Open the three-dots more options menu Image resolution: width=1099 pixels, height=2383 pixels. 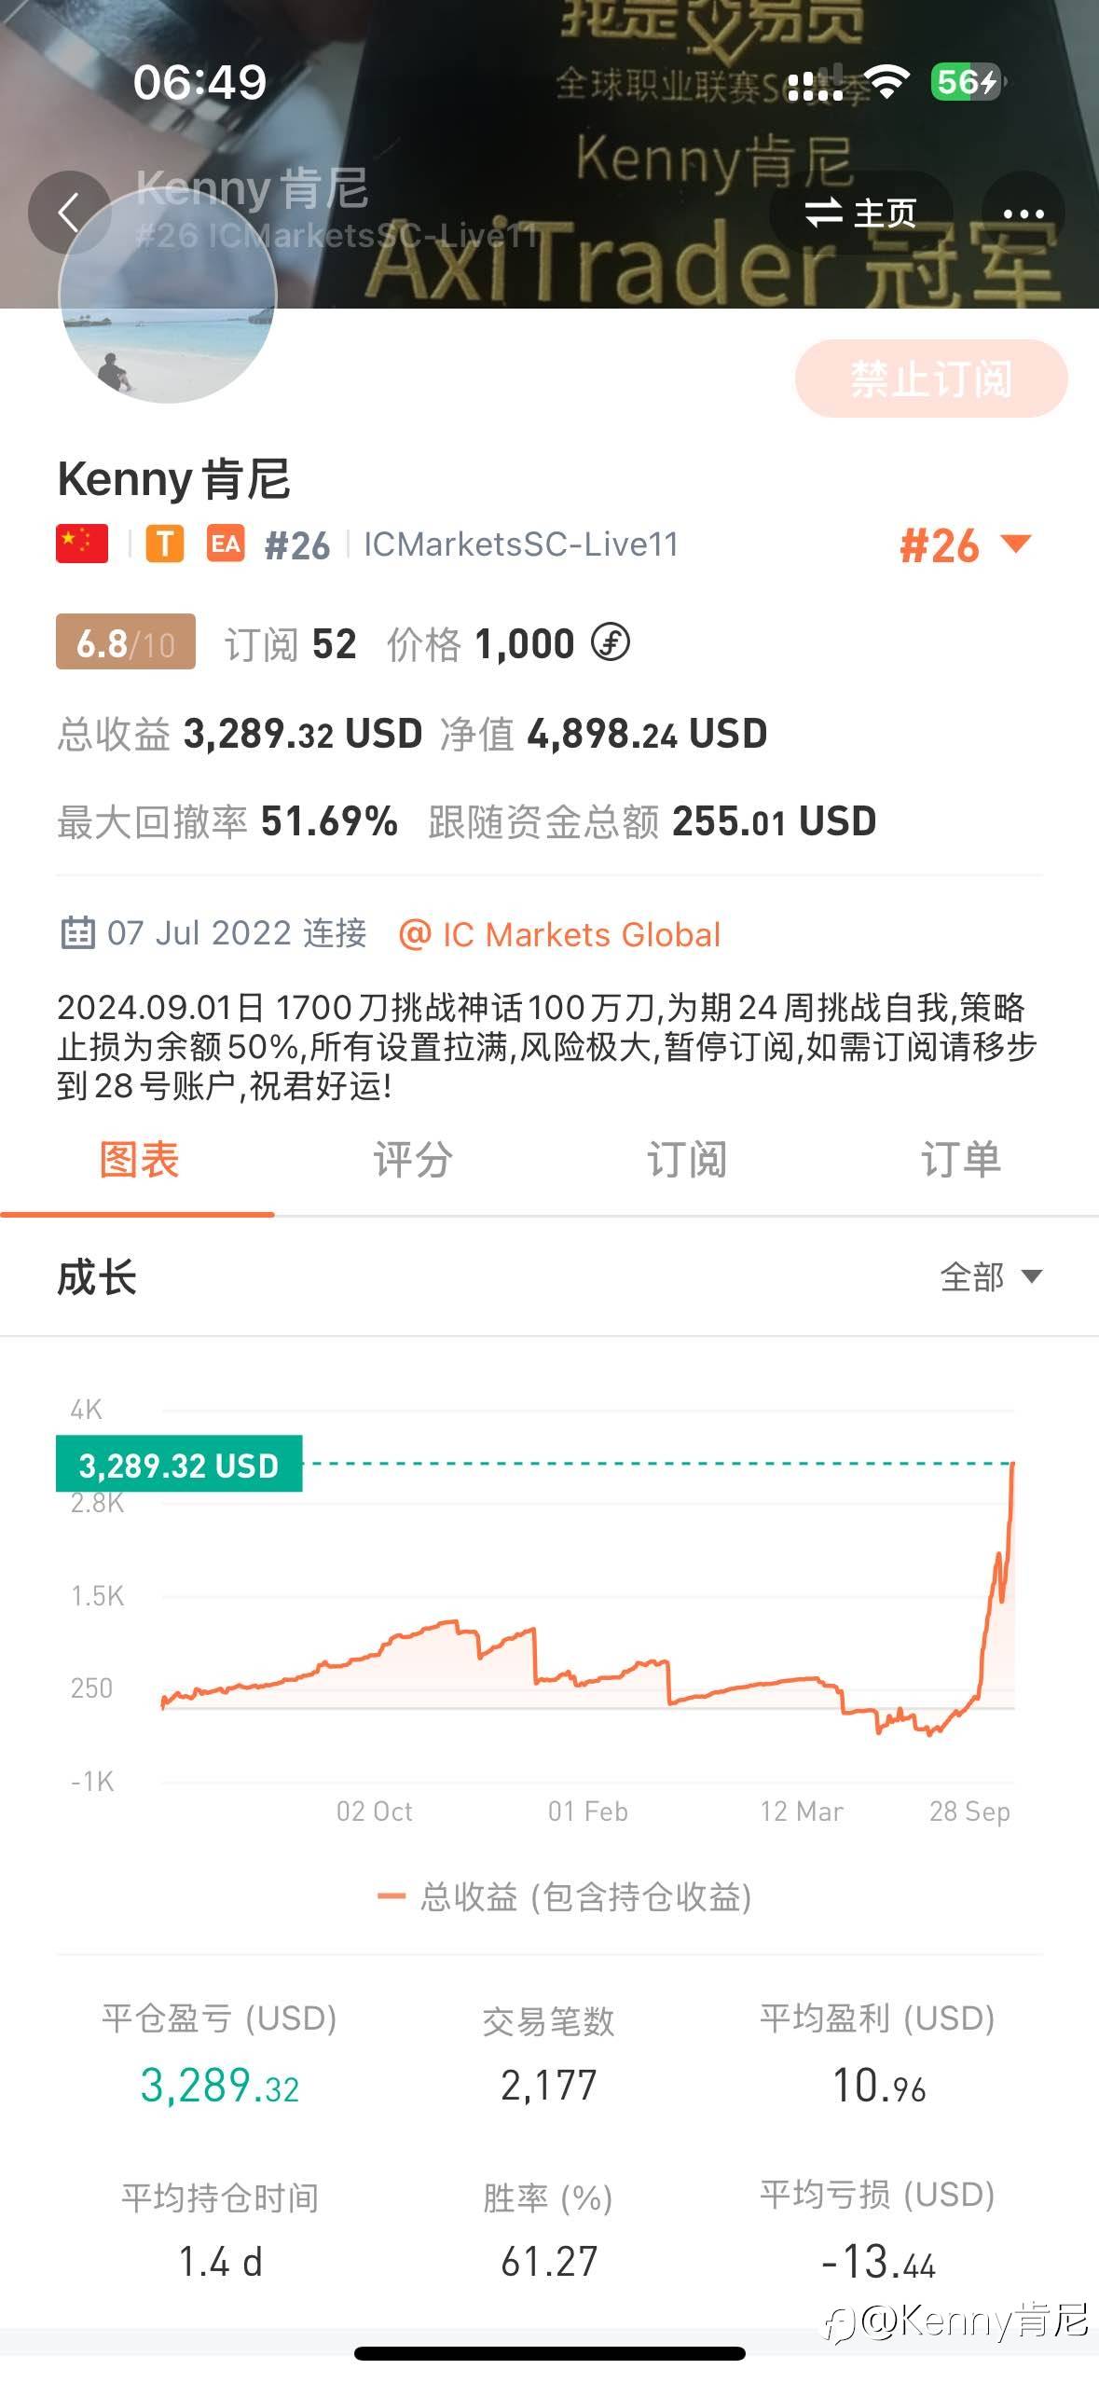[1023, 214]
